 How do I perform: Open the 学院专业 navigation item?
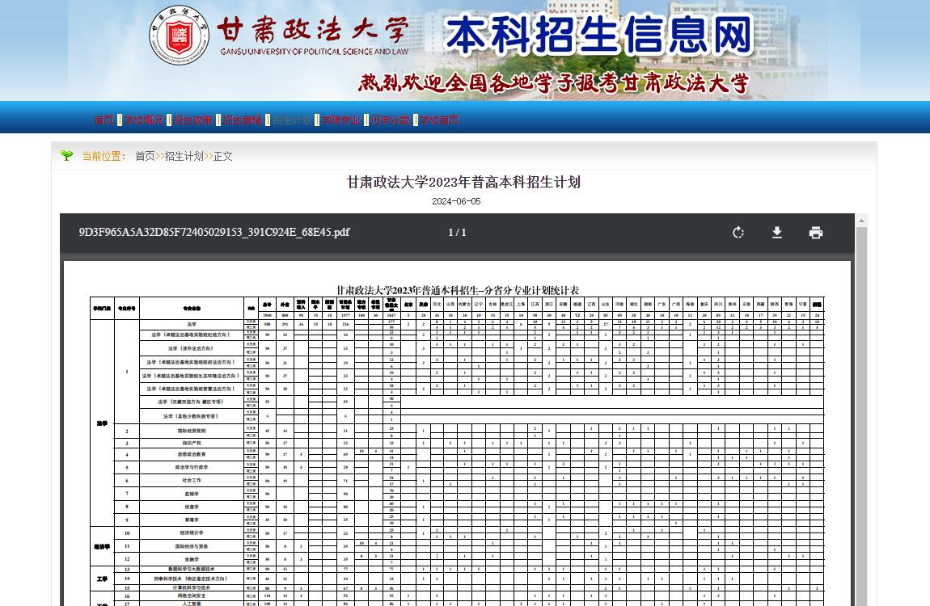coord(341,120)
